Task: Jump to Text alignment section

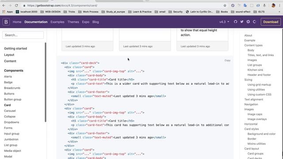Action: tap(253, 99)
